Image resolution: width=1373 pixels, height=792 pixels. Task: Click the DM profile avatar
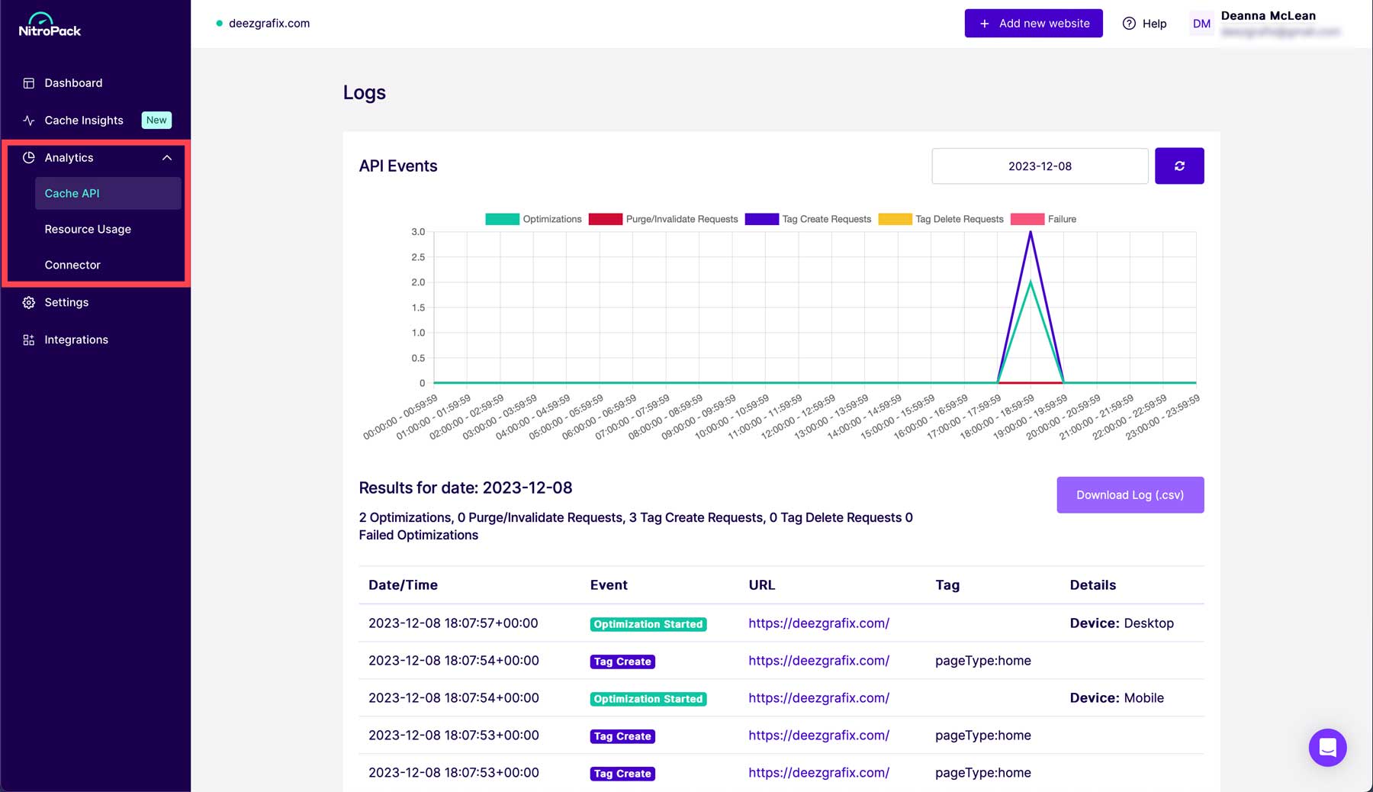1201,24
